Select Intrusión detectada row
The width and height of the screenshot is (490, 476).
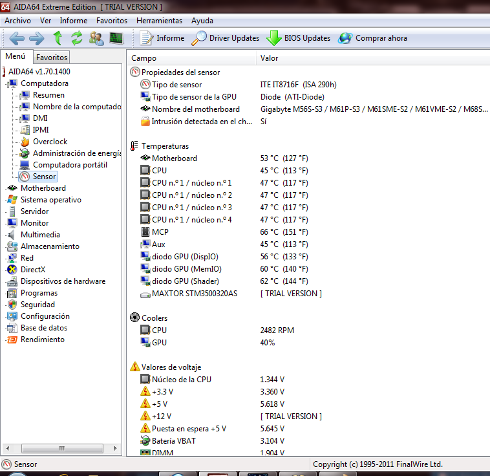(203, 122)
